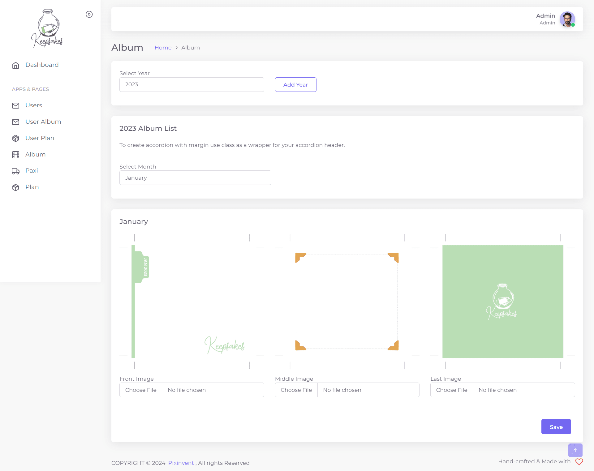Image resolution: width=594 pixels, height=471 pixels.
Task: Click the Keepsakes jar logo in sidebar
Action: (47, 28)
